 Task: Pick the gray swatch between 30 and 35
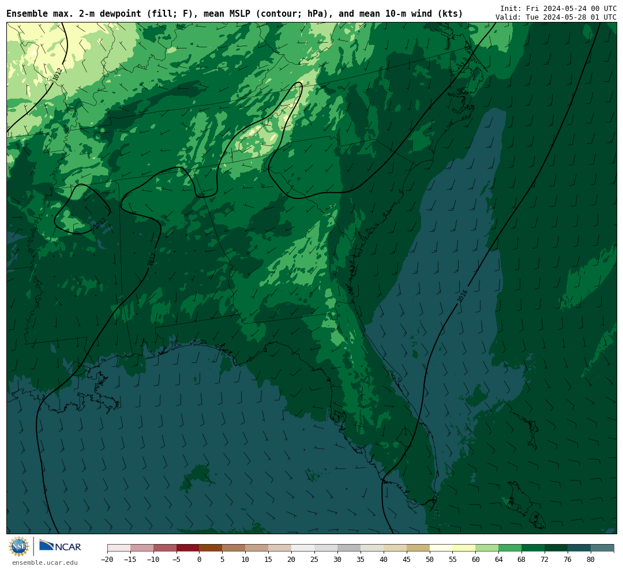click(349, 548)
